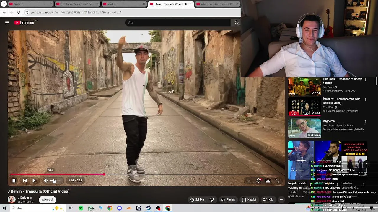Open the Windows Start menu
378x212 pixels.
click(5, 208)
